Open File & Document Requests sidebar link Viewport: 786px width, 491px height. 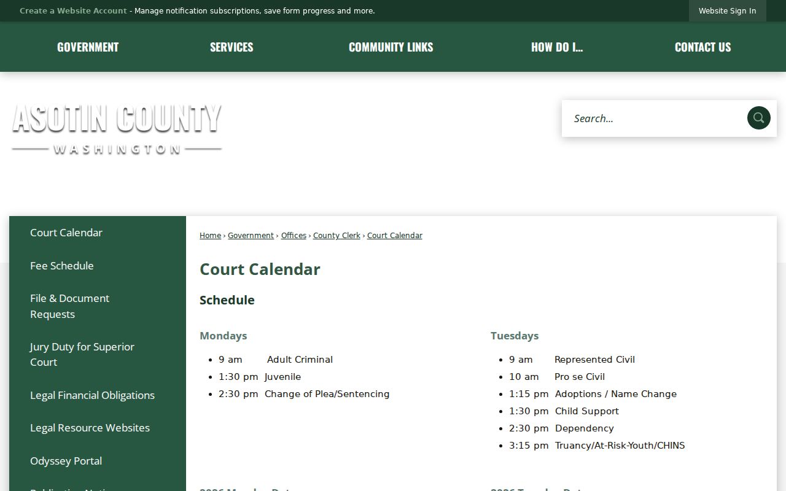(69, 306)
